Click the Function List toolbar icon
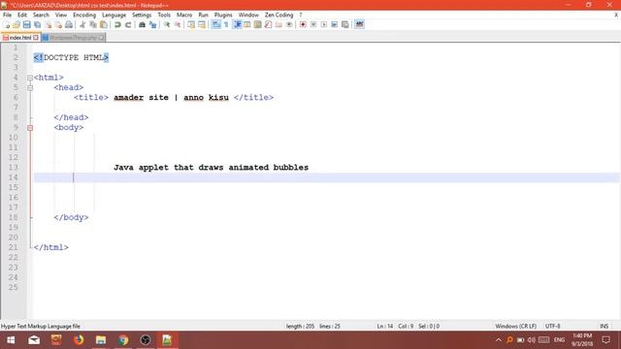The image size is (621, 349). (x=268, y=24)
